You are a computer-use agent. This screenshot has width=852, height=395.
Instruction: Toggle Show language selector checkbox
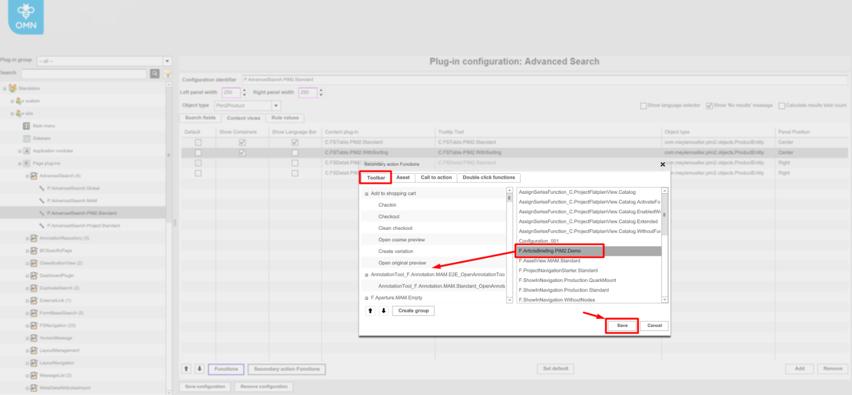click(643, 106)
